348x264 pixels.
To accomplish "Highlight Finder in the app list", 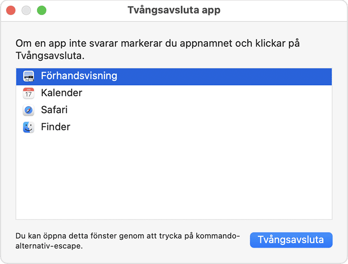I will pos(56,127).
